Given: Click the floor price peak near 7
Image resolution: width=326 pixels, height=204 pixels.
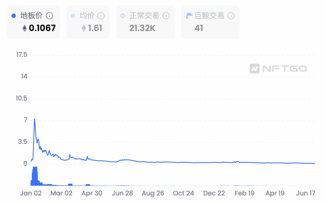Looking at the screenshot, I should point(34,119).
